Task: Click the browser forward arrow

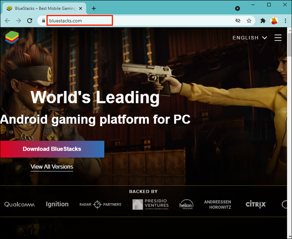Action: 18,21
